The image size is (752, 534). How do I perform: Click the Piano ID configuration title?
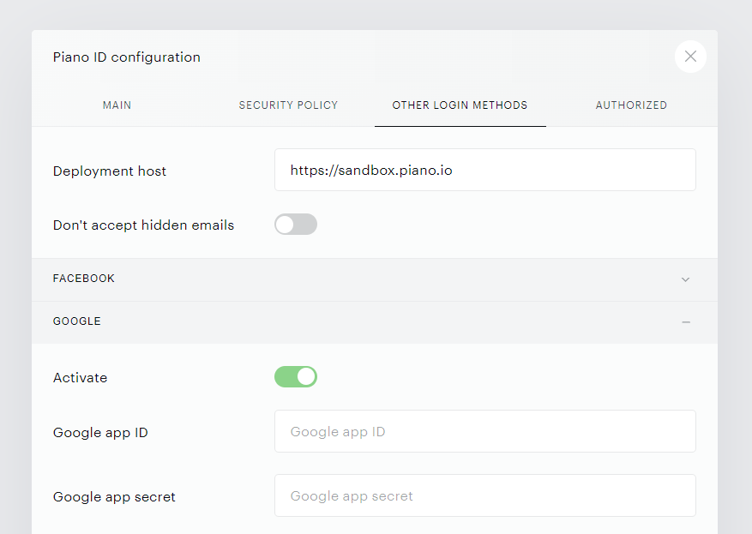127,57
